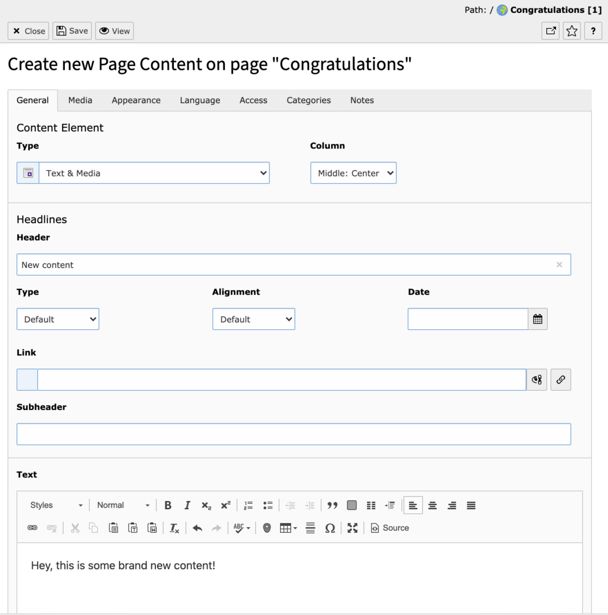The width and height of the screenshot is (608, 615).
Task: Click the Congratulations [1] path label
Action: pyautogui.click(x=556, y=10)
